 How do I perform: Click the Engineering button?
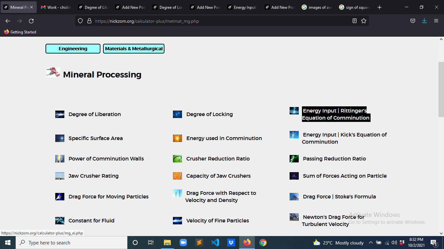(x=73, y=49)
